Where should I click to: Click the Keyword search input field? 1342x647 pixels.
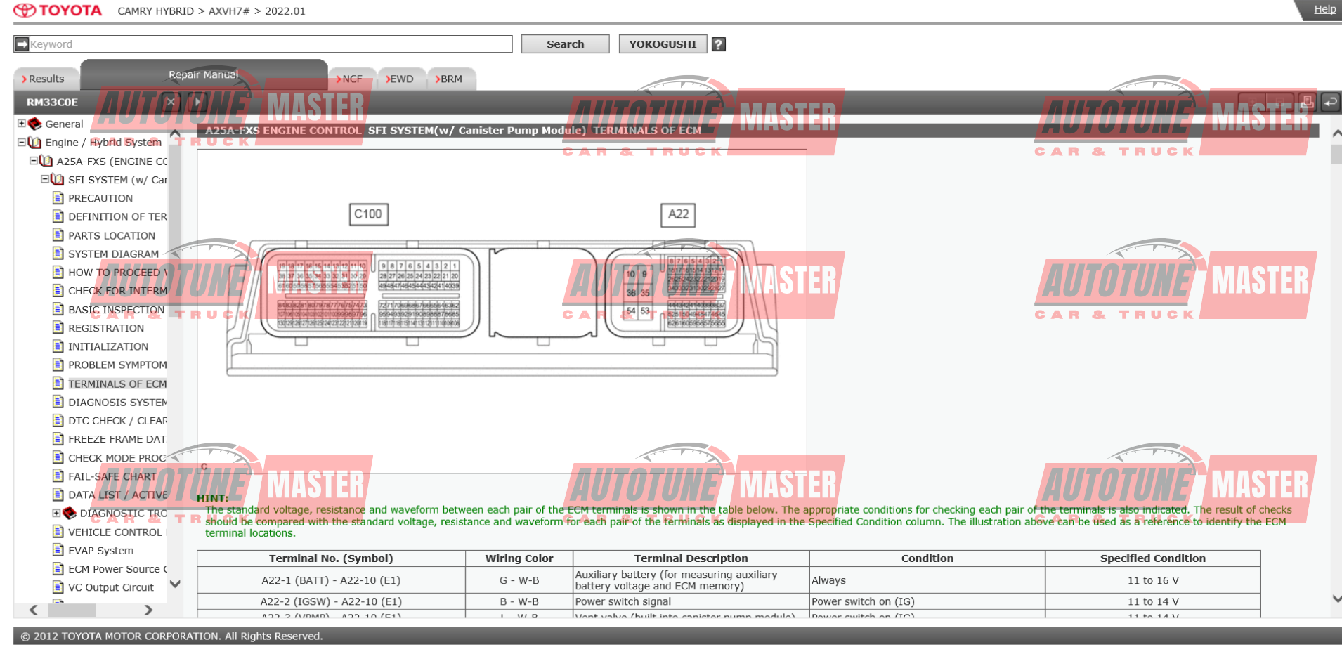271,44
